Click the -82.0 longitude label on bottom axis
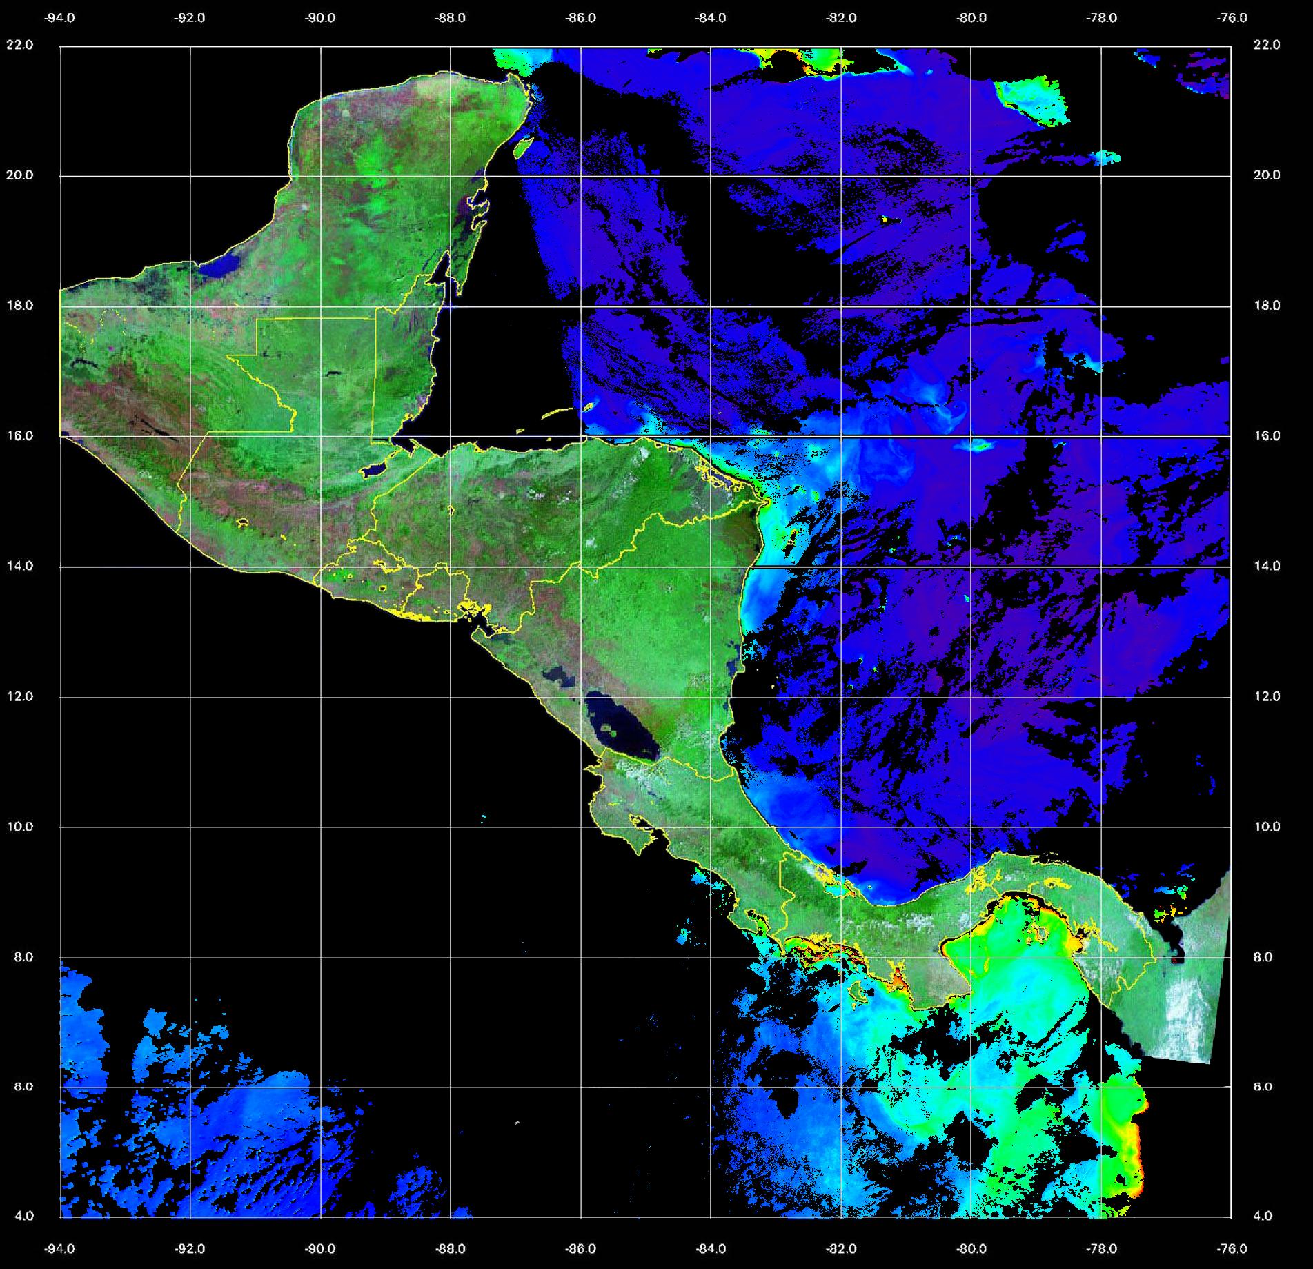Viewport: 1313px width, 1269px height. click(841, 1248)
